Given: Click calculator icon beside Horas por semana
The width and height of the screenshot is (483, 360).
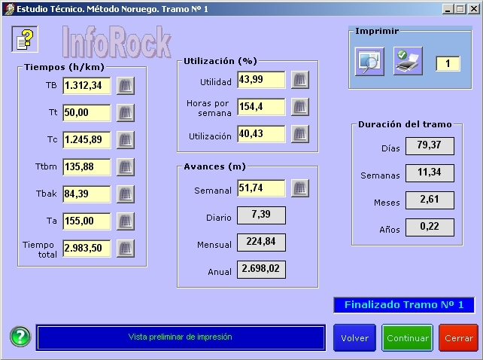Looking at the screenshot, I should 300,107.
